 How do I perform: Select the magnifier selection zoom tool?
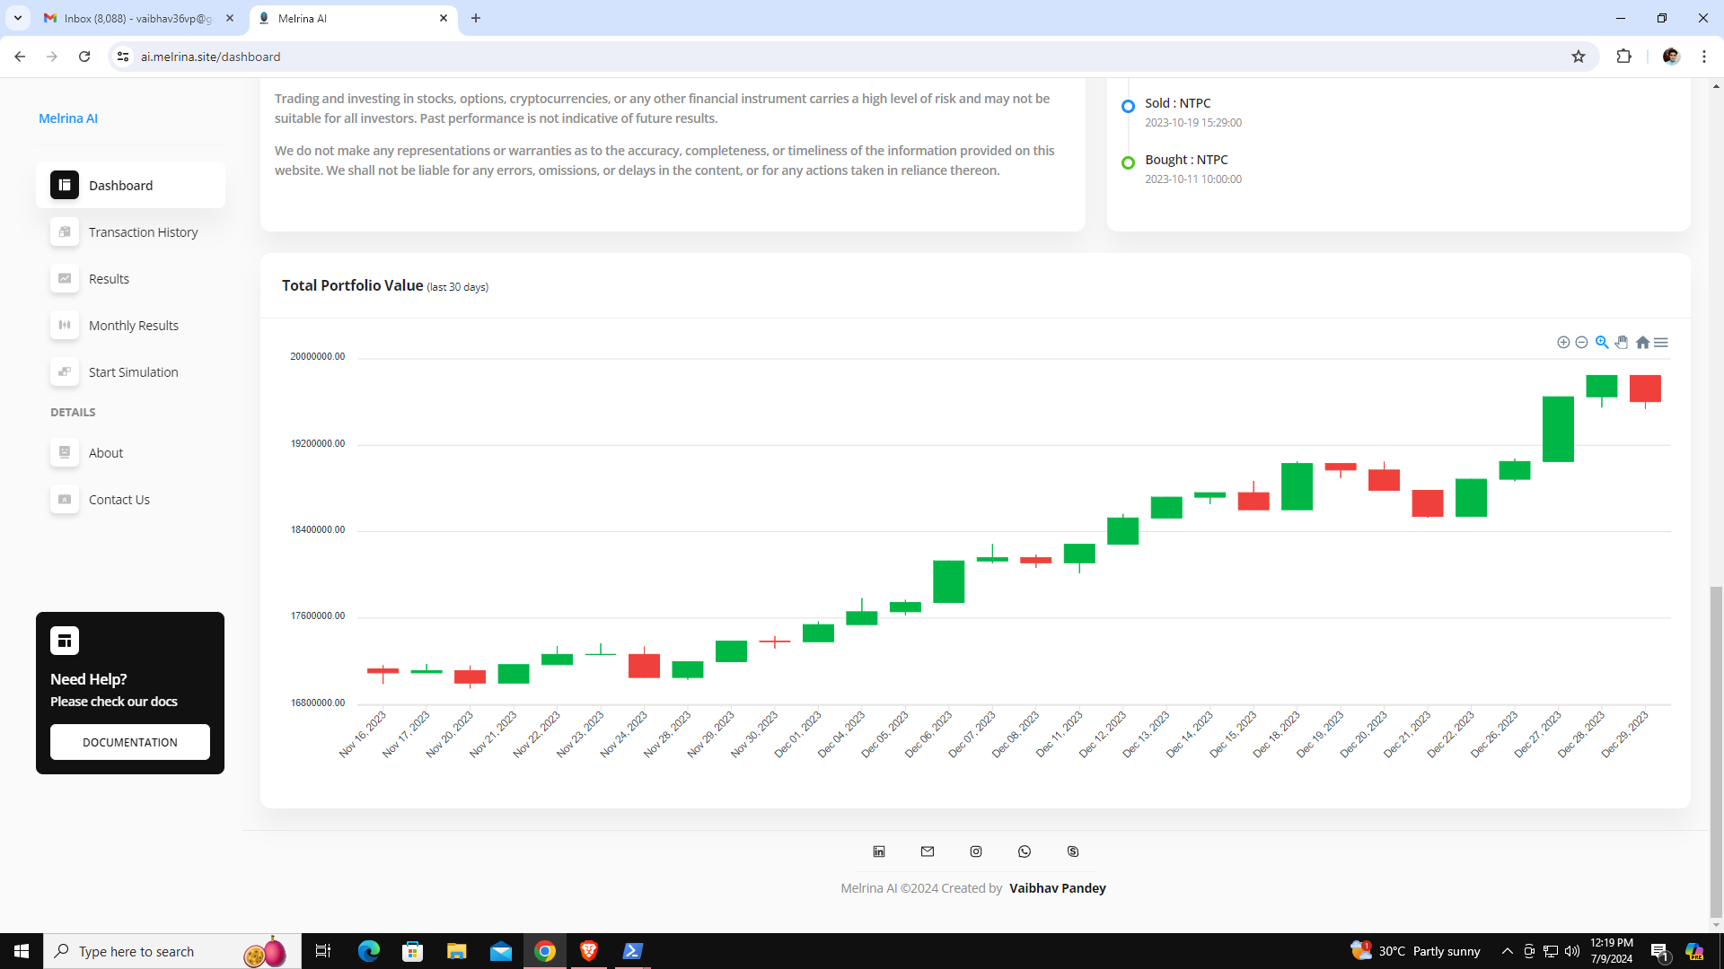point(1602,342)
